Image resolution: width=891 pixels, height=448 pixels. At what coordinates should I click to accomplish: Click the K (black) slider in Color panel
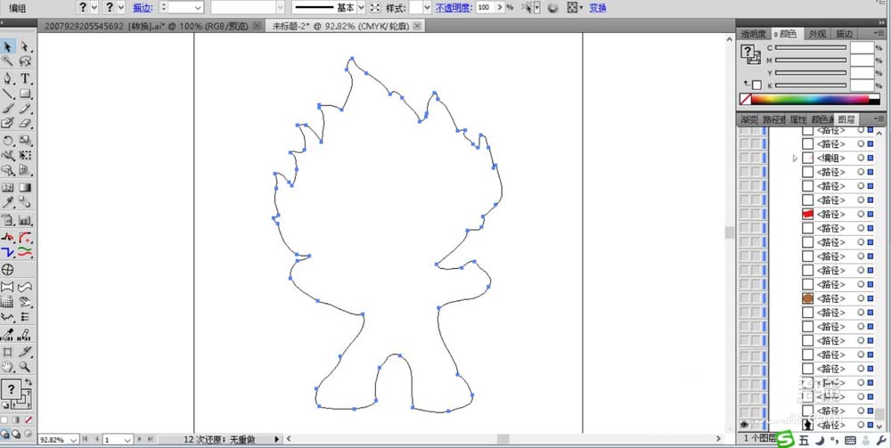click(811, 86)
